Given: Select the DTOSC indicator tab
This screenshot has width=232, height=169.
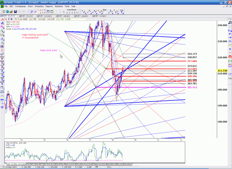Looking at the screenshot, I should click(52, 164).
